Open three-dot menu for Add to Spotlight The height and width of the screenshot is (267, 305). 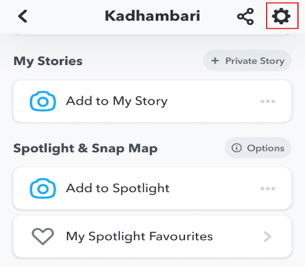pos(268,189)
